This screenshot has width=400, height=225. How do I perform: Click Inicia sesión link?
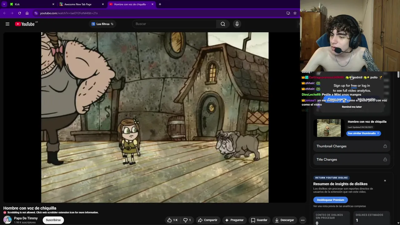pyautogui.click(x=366, y=99)
